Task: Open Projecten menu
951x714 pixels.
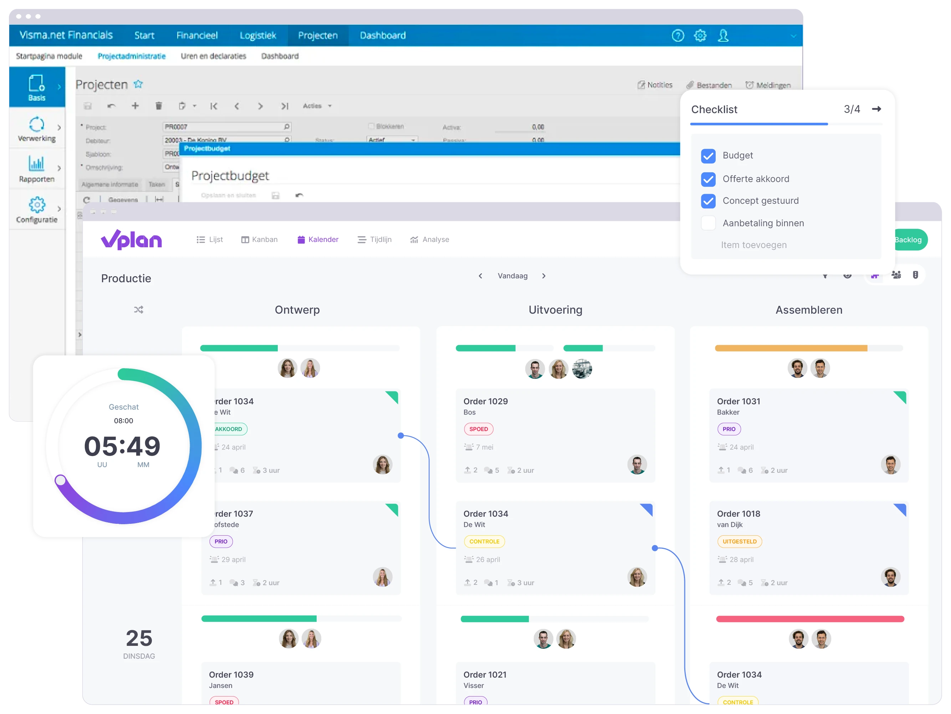Action: [318, 35]
